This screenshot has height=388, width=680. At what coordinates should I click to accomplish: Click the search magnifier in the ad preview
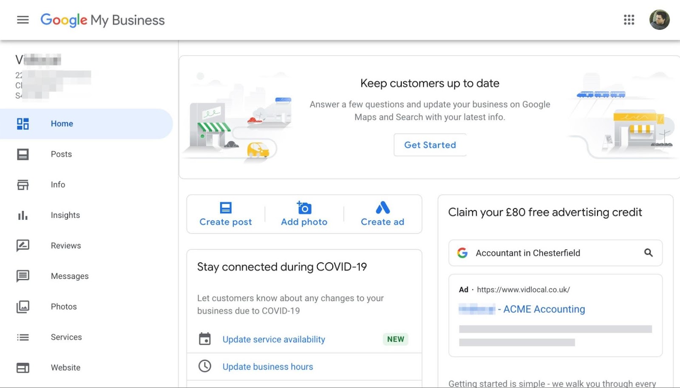coord(649,253)
